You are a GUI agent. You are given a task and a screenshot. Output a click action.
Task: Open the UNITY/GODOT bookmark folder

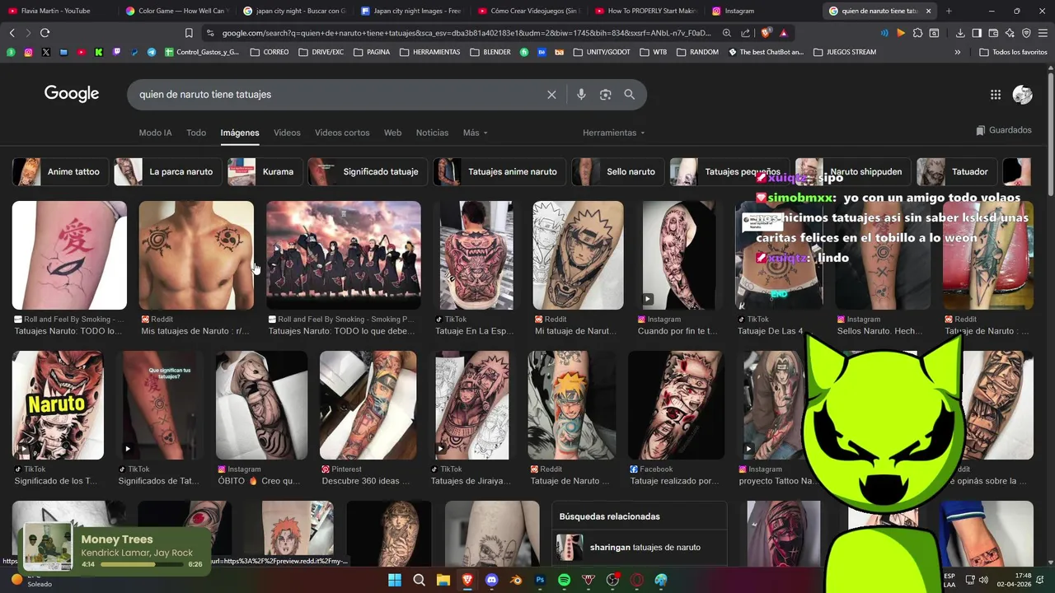tap(601, 52)
